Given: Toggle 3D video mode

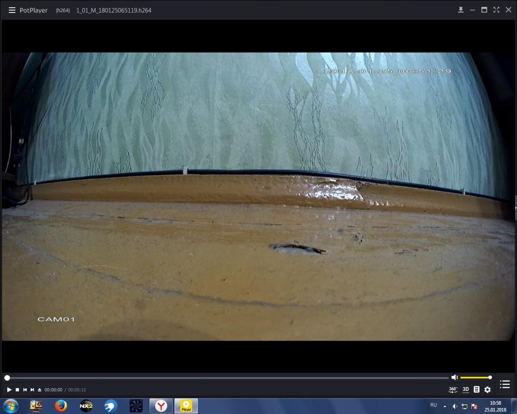Looking at the screenshot, I should coord(466,389).
